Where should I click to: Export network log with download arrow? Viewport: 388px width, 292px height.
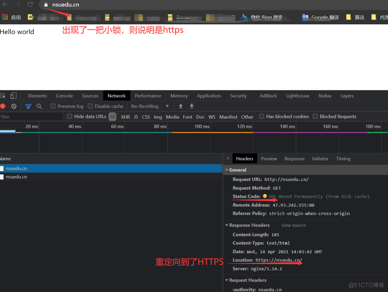(x=191, y=106)
